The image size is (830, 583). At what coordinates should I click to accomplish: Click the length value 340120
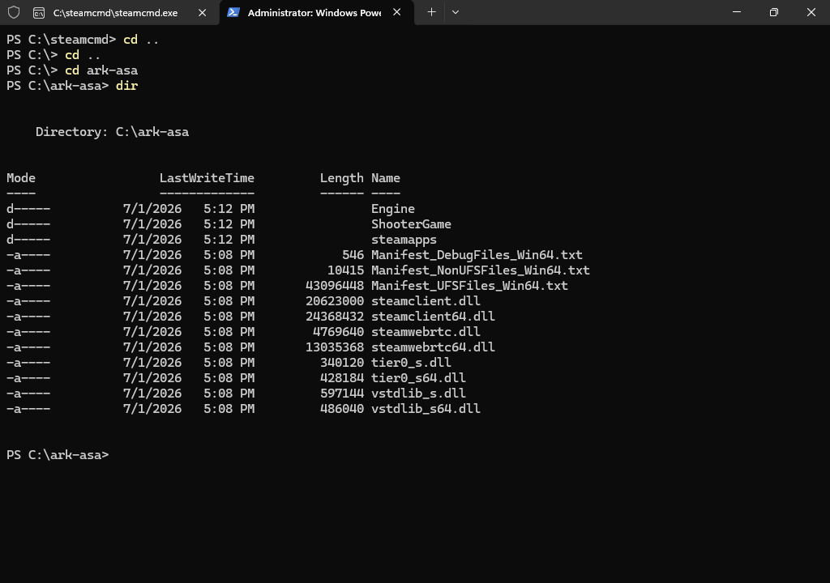tap(342, 363)
